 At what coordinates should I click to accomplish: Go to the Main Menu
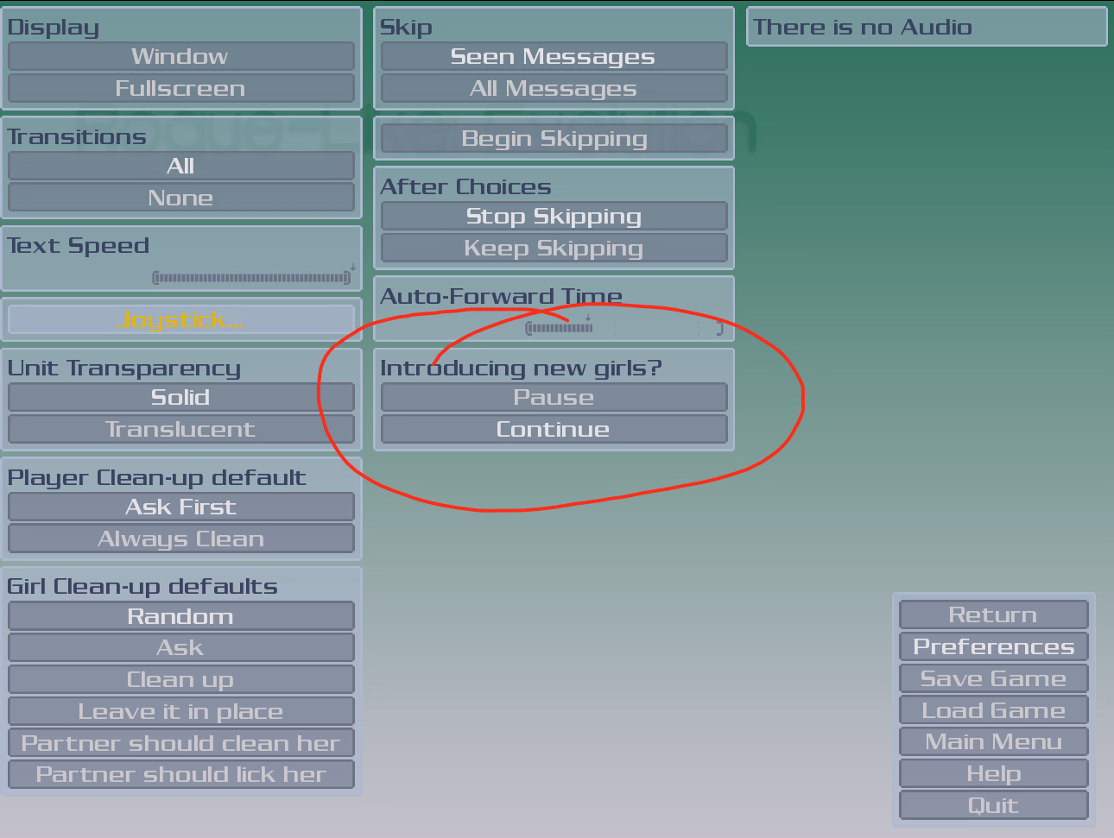(993, 741)
